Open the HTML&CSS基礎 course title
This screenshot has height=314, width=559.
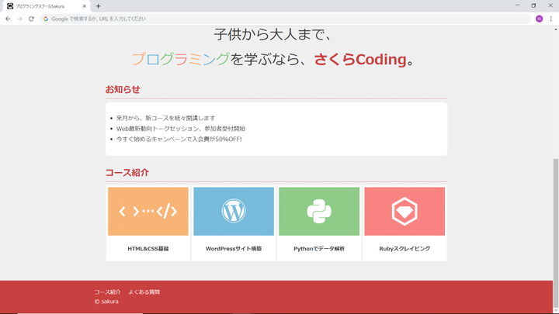[x=148, y=249]
